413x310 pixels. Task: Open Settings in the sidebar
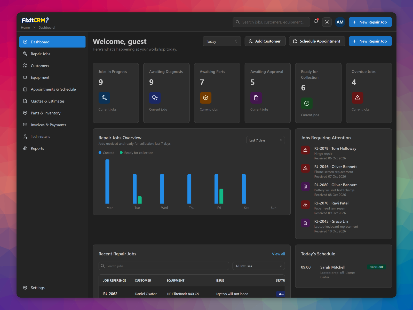click(52, 288)
